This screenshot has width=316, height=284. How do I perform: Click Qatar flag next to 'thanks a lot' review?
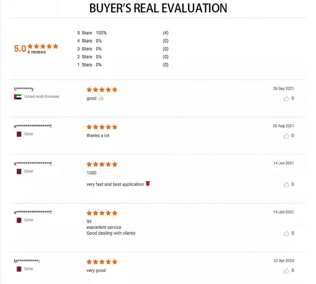[19, 134]
